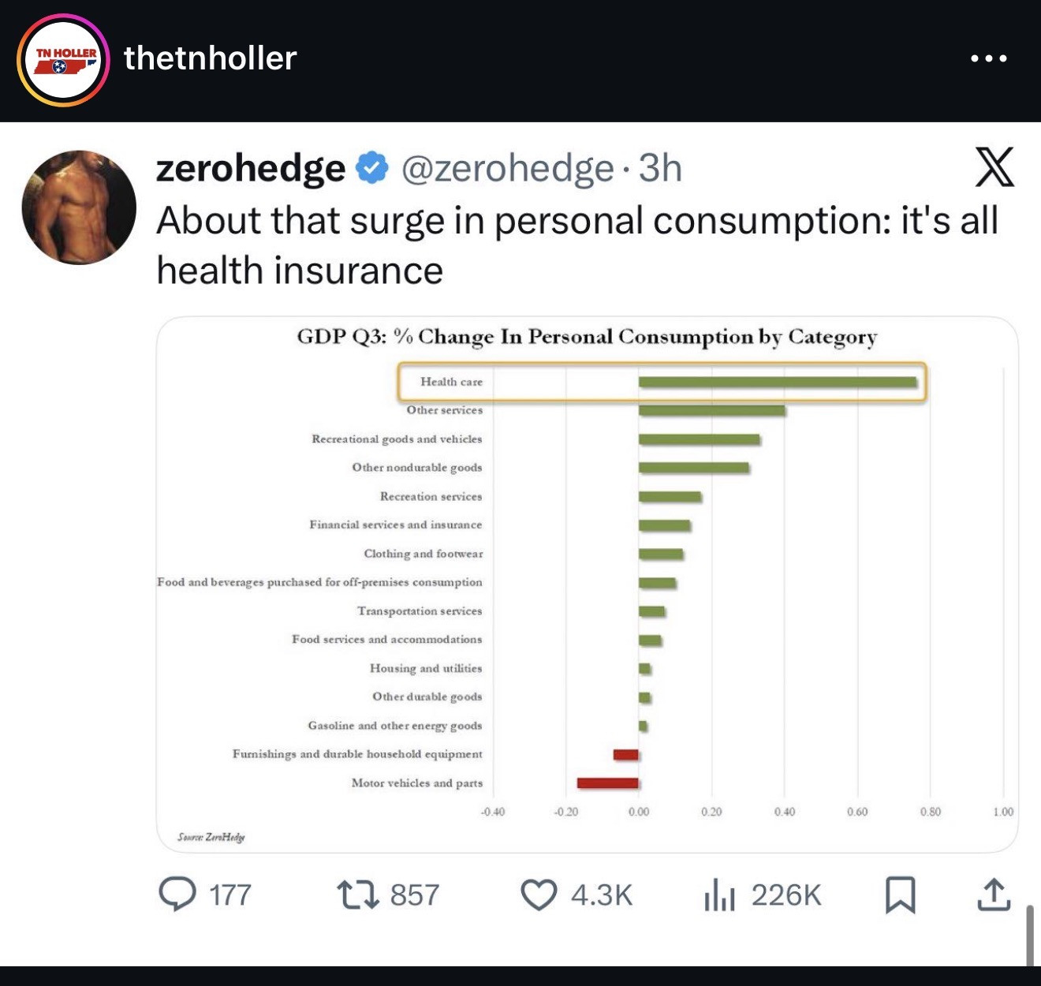Bookmark the zerohedge post
Screen dimensions: 1041x986
click(x=901, y=894)
